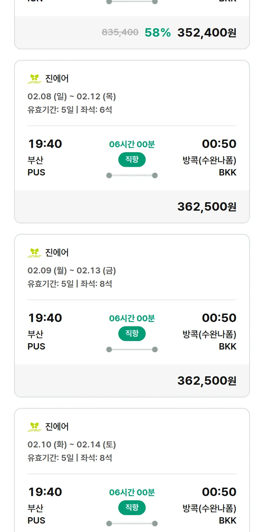The width and height of the screenshot is (264, 532).
Task: Click the Jin Air logo on the 02.08 flight
Action: point(34,79)
